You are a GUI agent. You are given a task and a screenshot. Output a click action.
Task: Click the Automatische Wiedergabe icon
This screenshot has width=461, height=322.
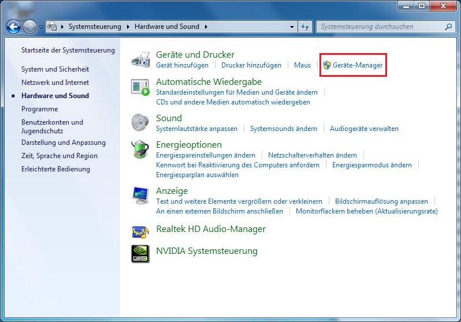coord(140,87)
